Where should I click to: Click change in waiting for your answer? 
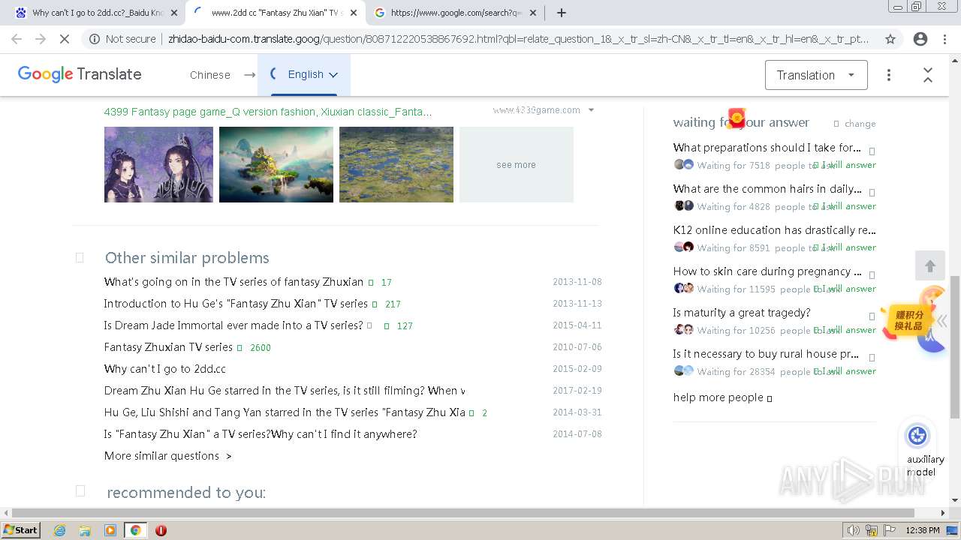(x=860, y=124)
